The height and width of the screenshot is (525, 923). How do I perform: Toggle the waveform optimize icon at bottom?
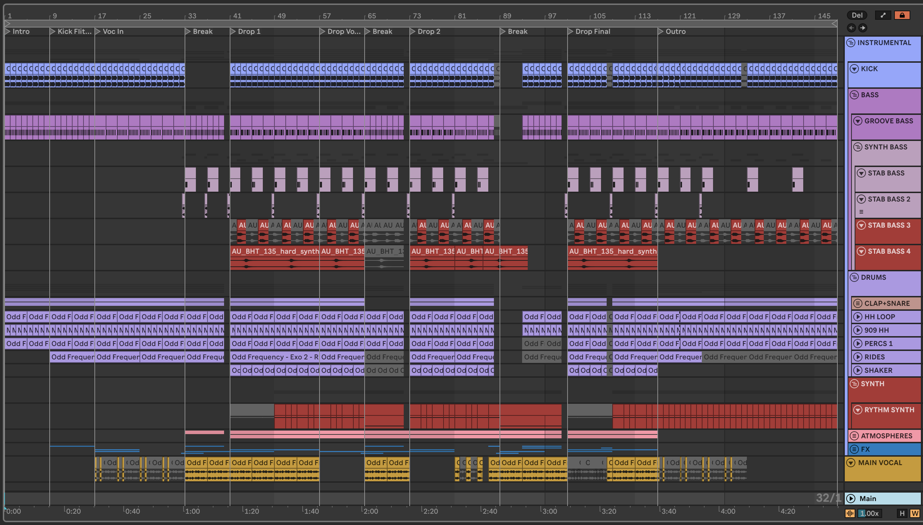pyautogui.click(x=850, y=513)
